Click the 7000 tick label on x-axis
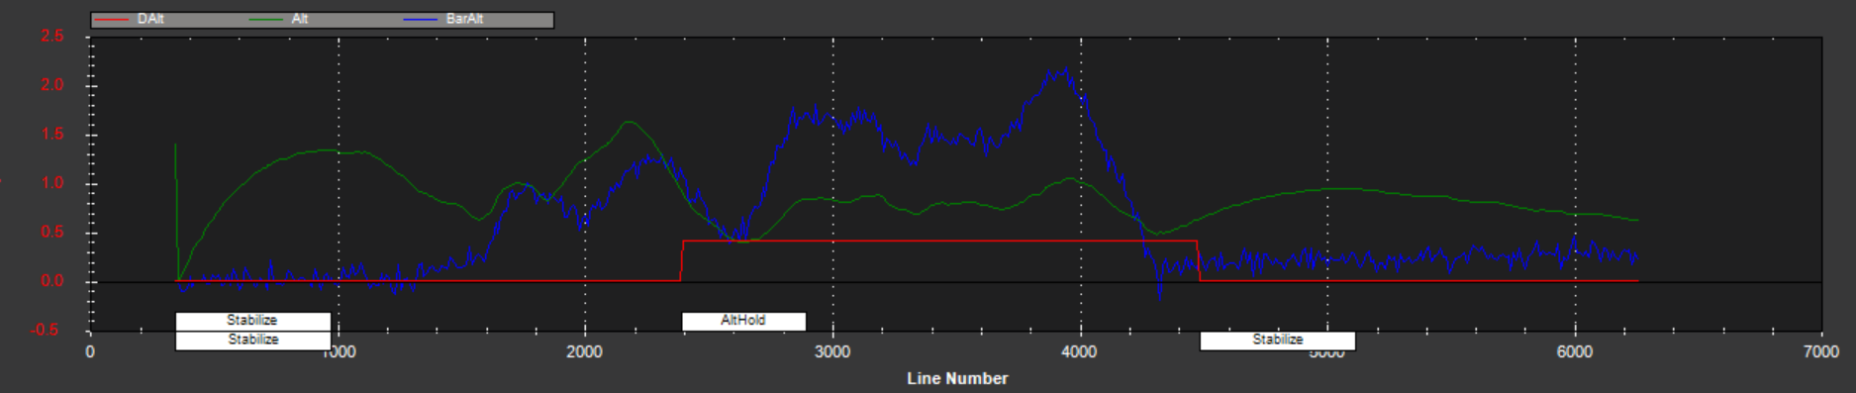 (1821, 352)
